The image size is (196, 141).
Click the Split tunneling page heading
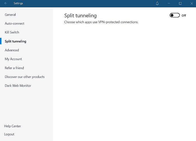coord(80,16)
